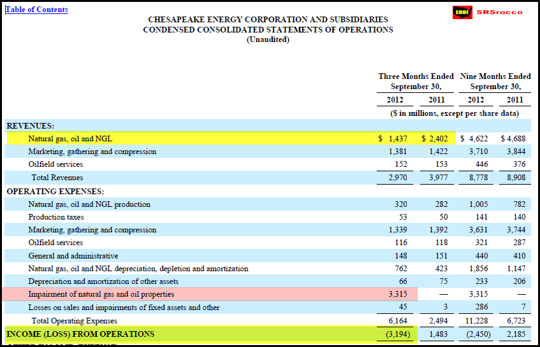Select the value '1,856'

[478, 269]
